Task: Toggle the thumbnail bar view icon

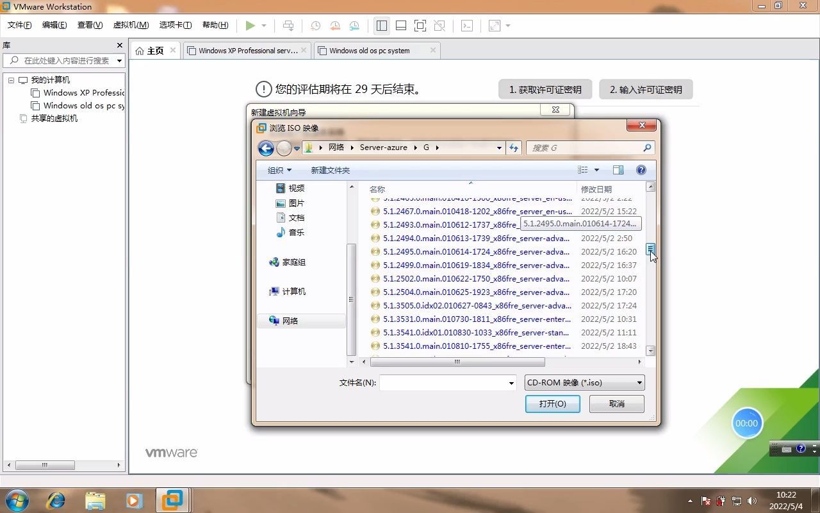Action: pos(401,26)
